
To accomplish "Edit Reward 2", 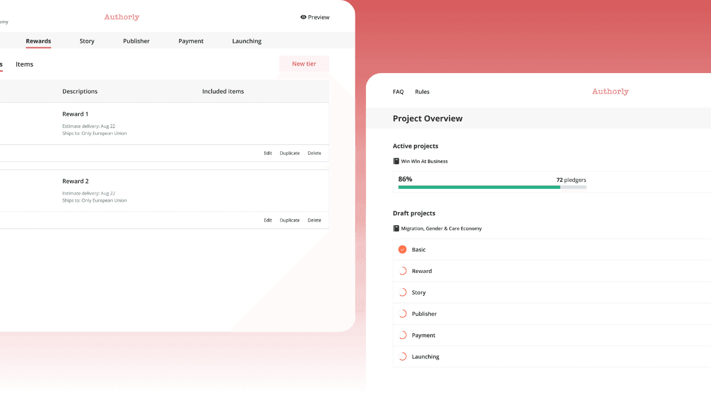I will click(268, 220).
